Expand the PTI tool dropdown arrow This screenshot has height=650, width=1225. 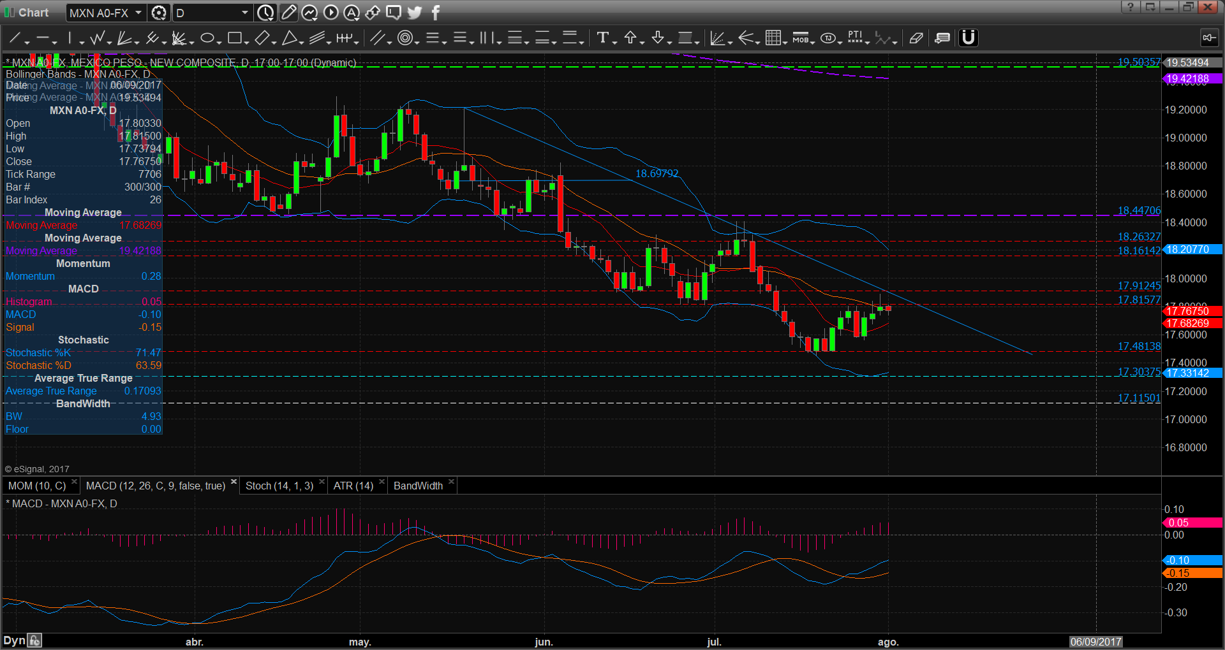(868, 42)
